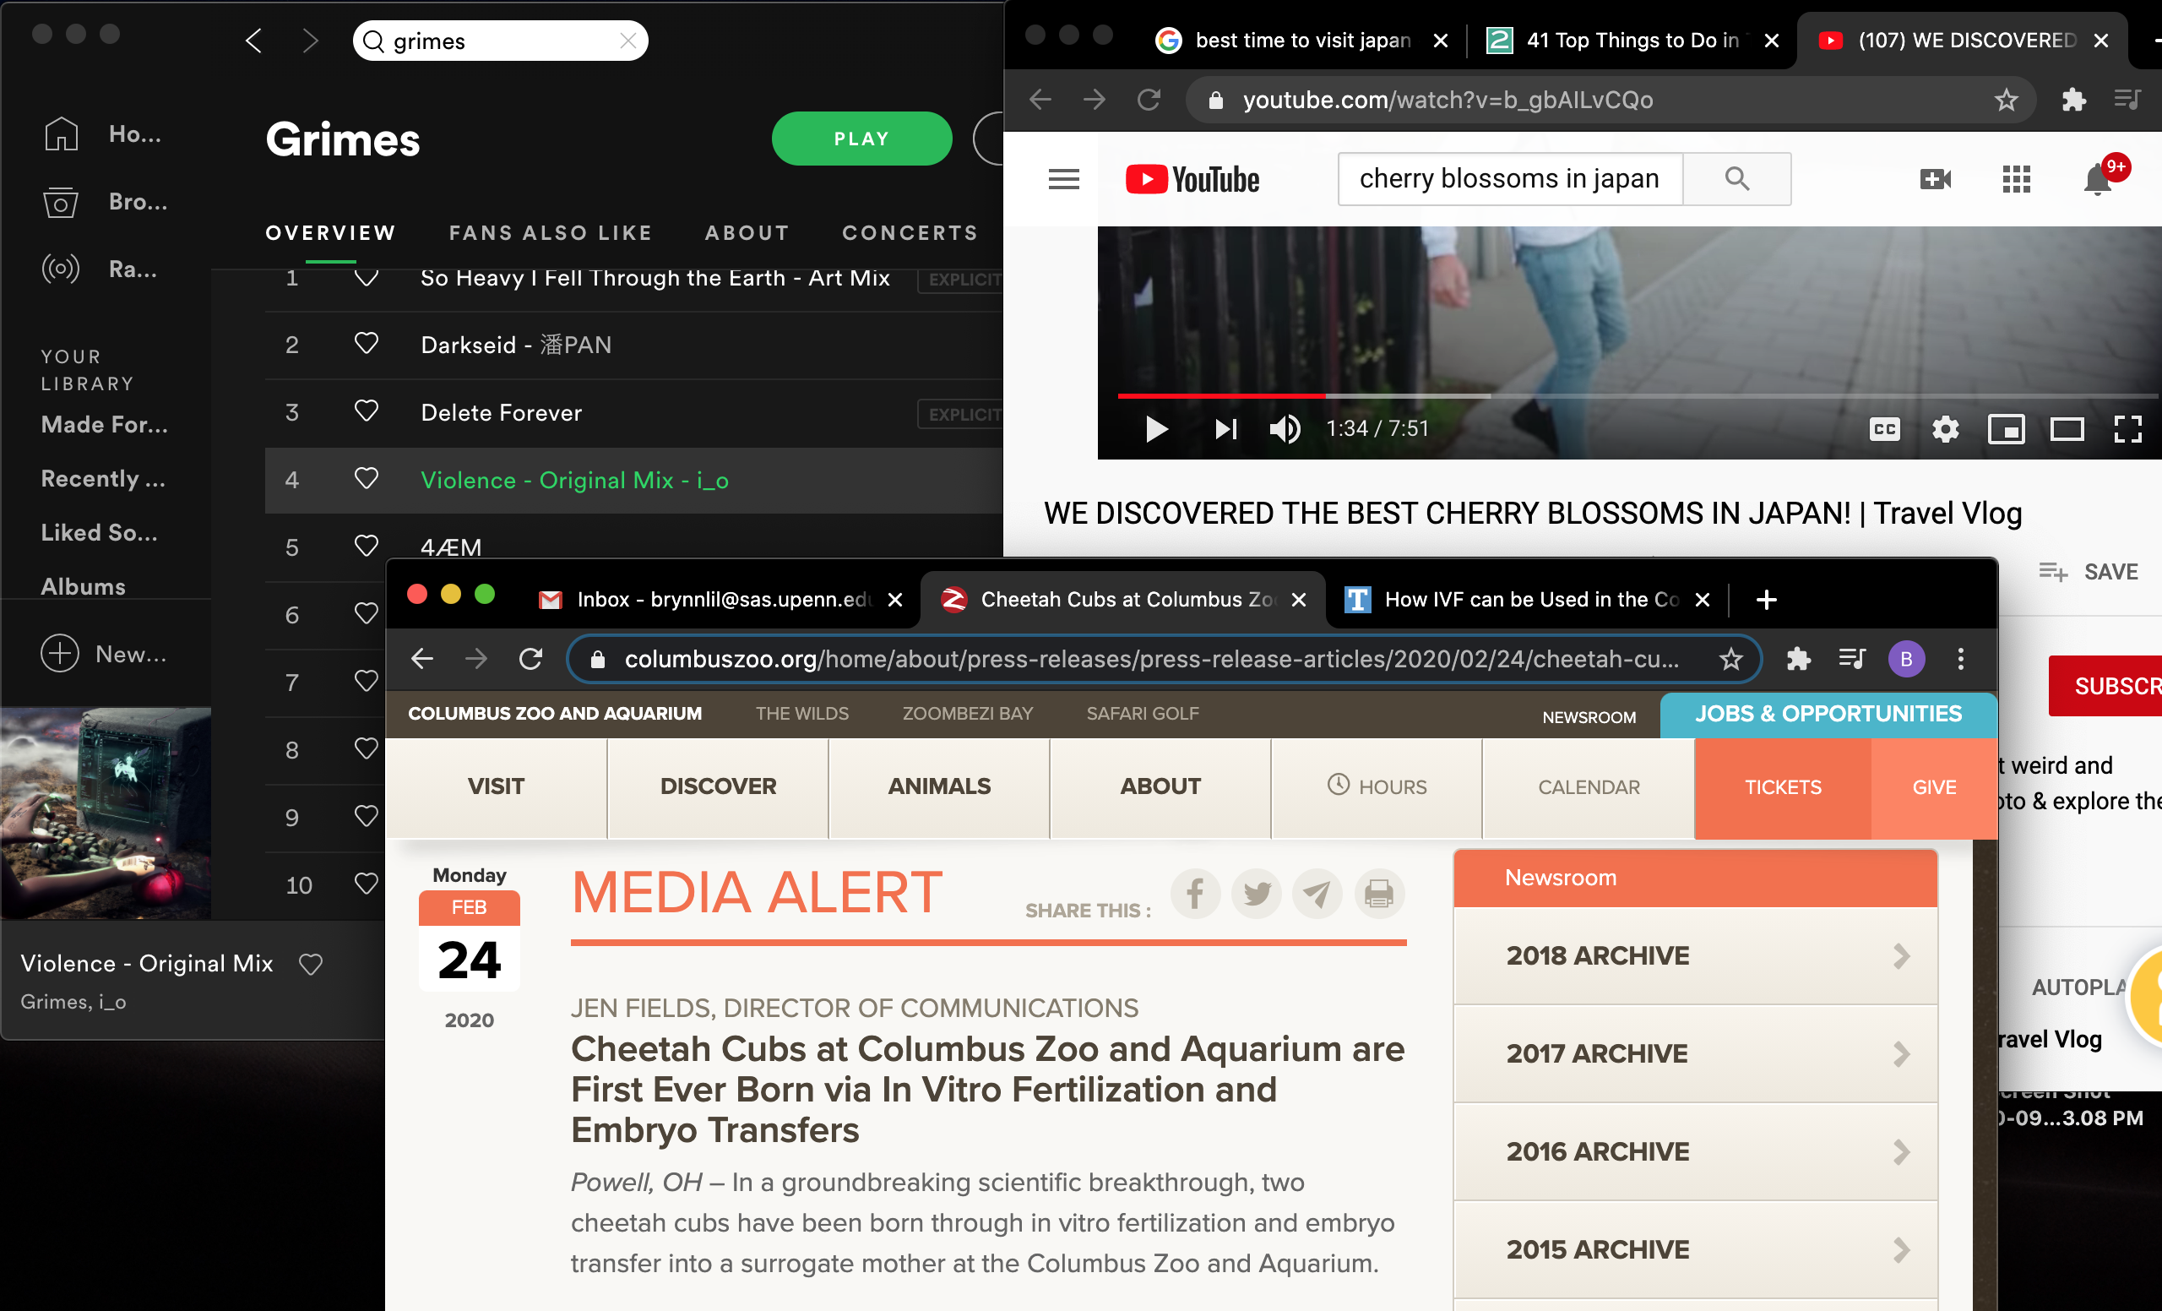Share zoo article on Facebook

1195,894
